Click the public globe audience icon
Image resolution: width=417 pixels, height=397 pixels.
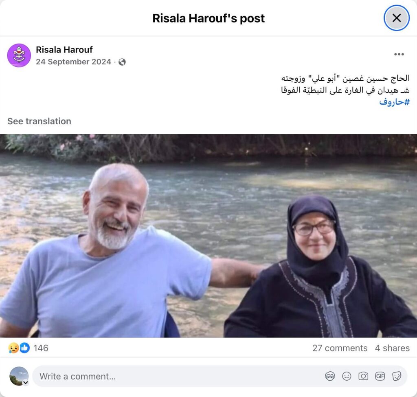pos(122,62)
